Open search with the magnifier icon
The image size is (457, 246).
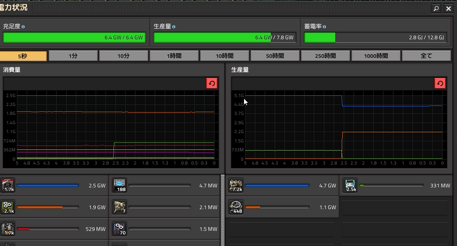[436, 8]
